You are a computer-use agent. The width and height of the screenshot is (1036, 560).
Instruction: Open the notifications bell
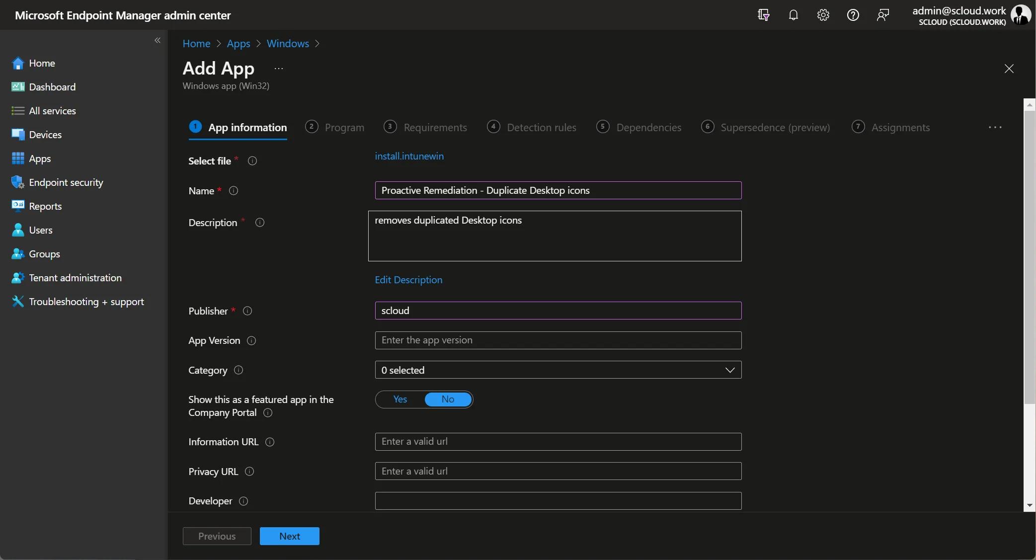coord(794,15)
